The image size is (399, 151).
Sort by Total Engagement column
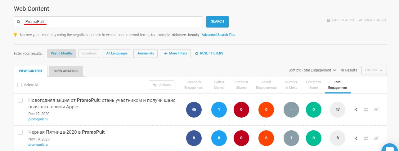[338, 85]
